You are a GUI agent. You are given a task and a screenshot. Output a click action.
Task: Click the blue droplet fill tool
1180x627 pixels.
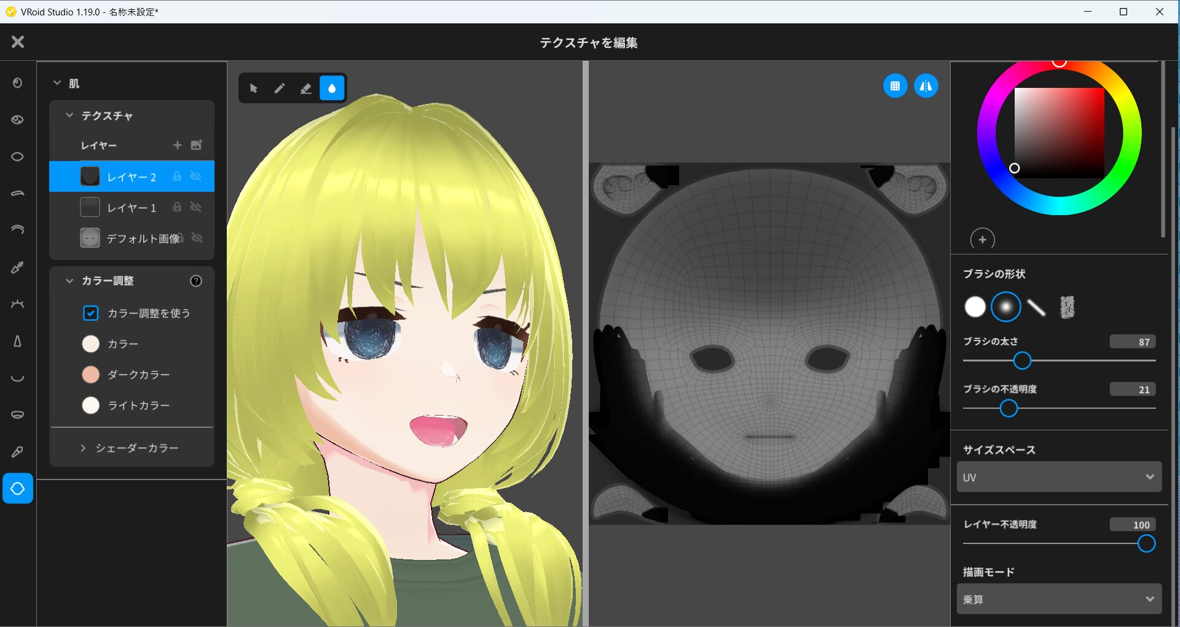[x=332, y=89]
